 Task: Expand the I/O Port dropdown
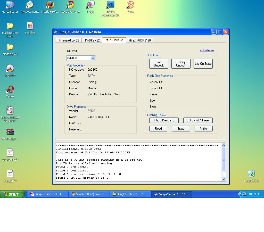93,58
